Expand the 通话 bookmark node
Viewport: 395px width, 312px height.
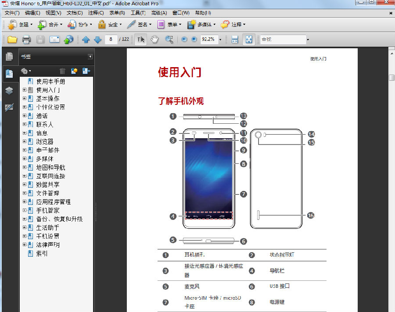(x=25, y=115)
